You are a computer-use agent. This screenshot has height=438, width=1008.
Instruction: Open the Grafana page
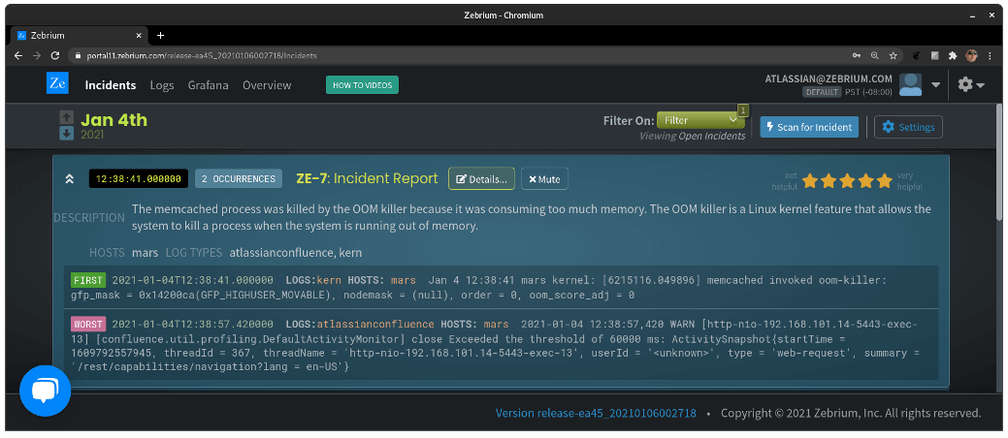(209, 84)
